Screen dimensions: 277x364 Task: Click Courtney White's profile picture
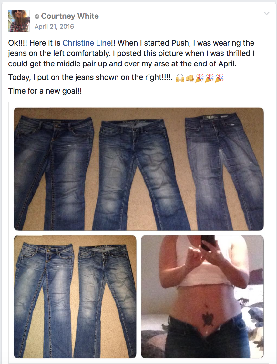click(19, 21)
